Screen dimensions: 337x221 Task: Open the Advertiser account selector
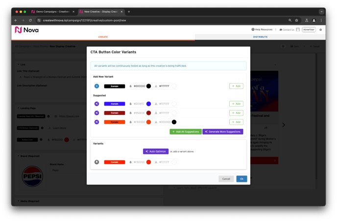tap(309, 30)
